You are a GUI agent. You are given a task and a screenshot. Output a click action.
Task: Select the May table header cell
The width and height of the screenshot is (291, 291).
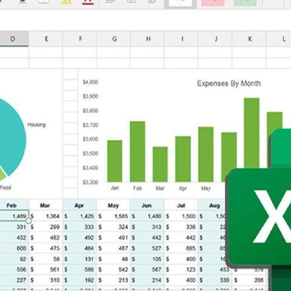click(113, 206)
